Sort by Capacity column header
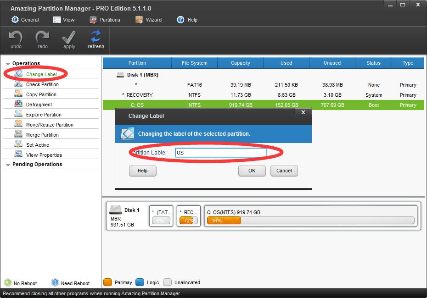Viewport: 427px width, 298px height. (x=241, y=63)
